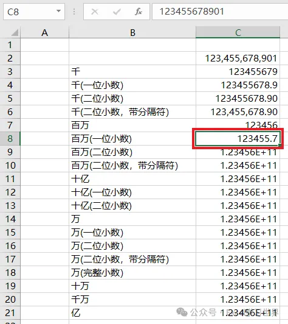Select column A header

coord(45,33)
